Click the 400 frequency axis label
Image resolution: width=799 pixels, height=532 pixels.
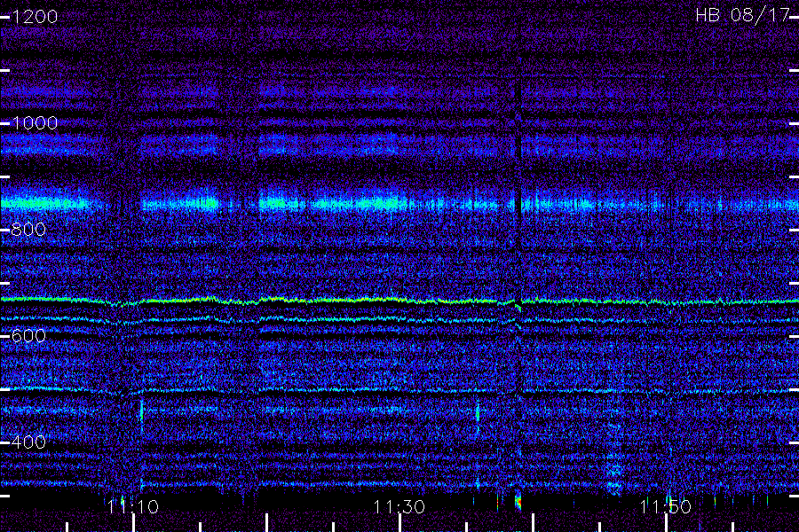click(28, 442)
